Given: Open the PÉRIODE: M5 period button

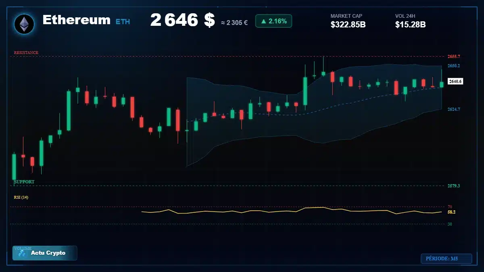Looking at the screenshot, I should [446, 258].
